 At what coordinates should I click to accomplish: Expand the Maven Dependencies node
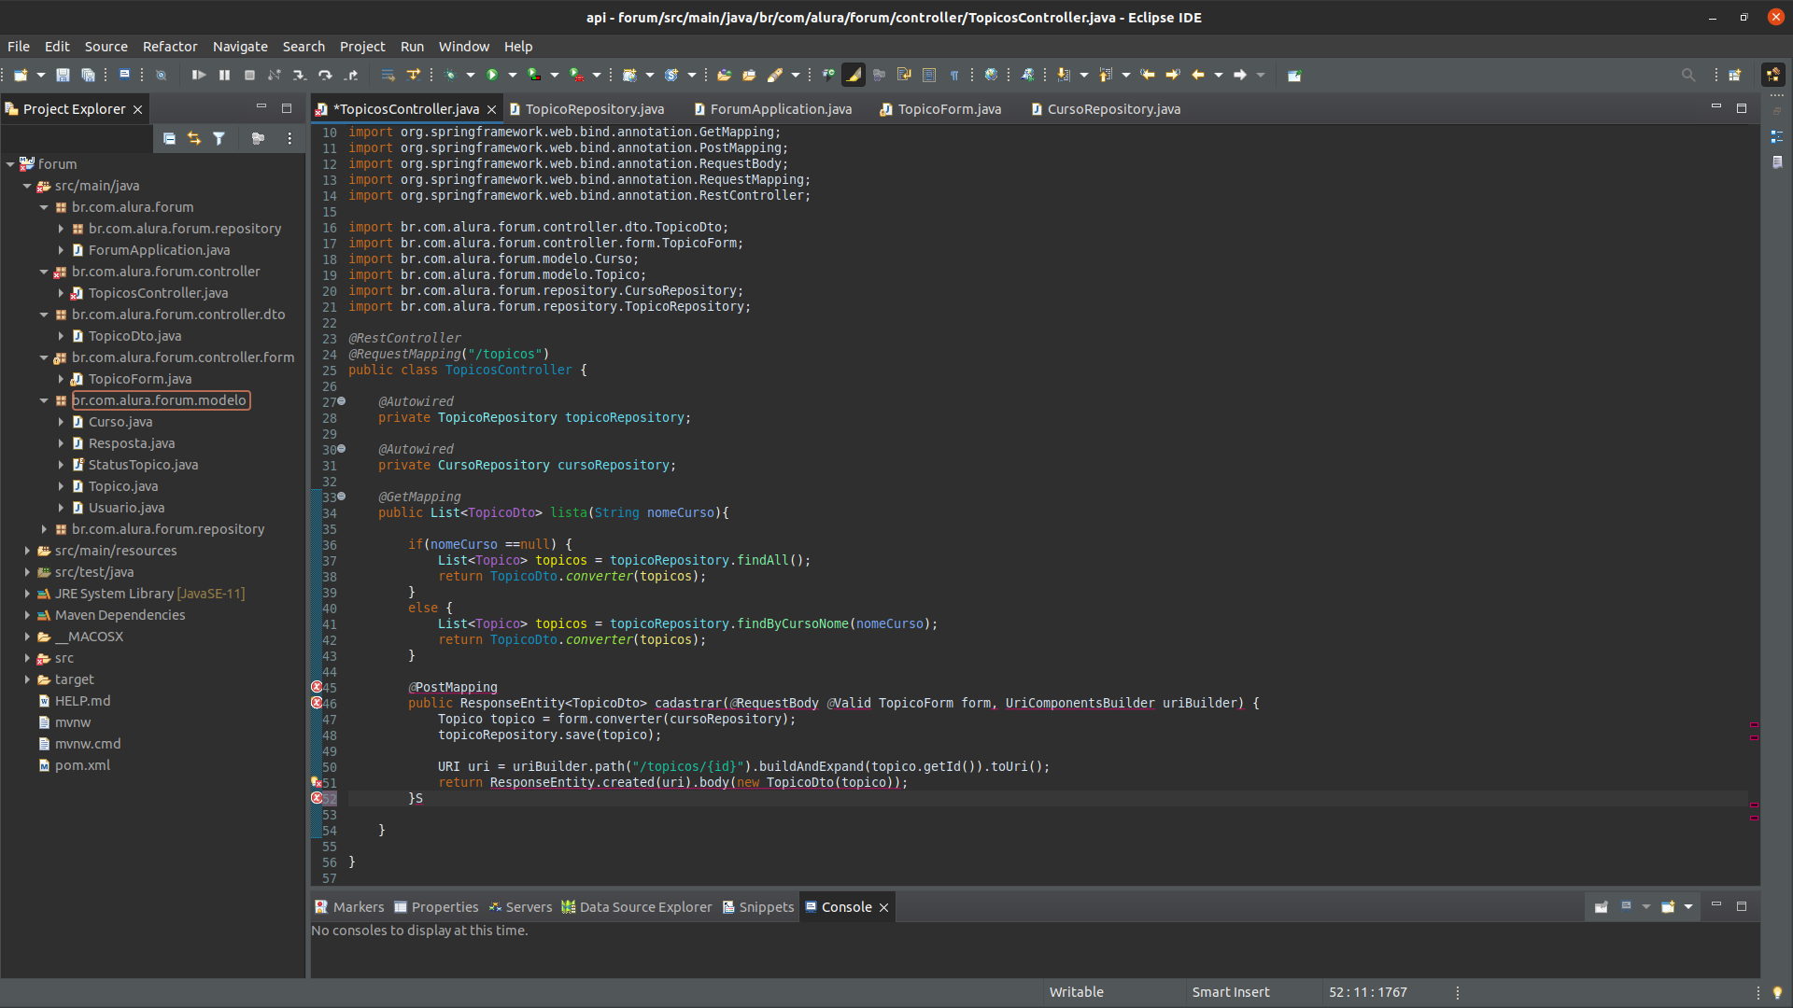point(27,615)
